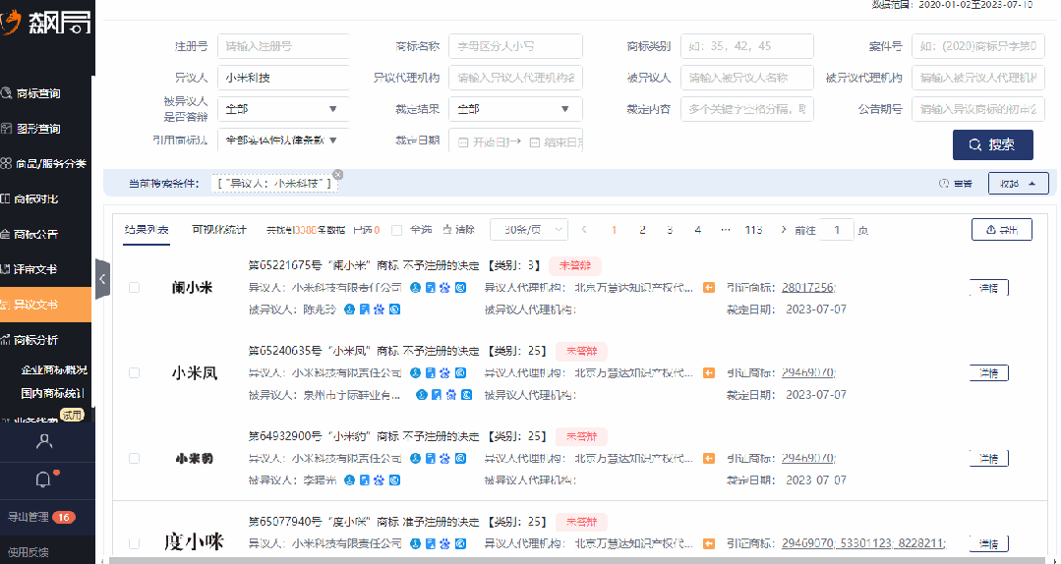
Task: Click the blue 搜索 button
Action: click(992, 144)
